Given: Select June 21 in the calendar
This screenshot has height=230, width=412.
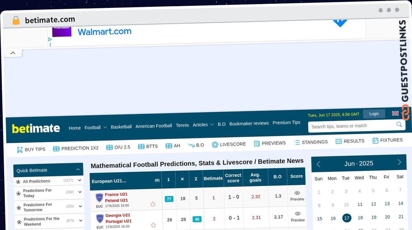Looking at the screenshot, I should (401, 217).
